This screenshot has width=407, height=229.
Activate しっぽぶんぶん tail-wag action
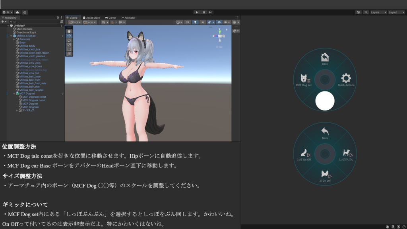point(346,155)
